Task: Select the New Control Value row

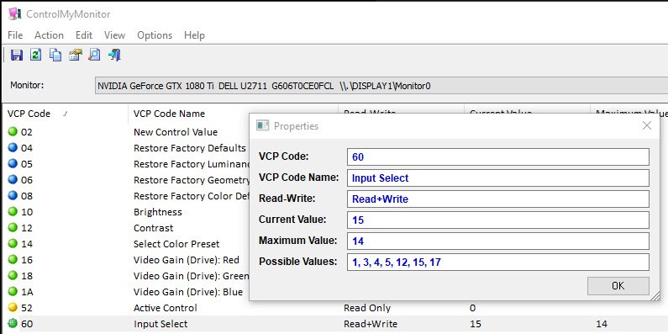Action: [x=176, y=132]
